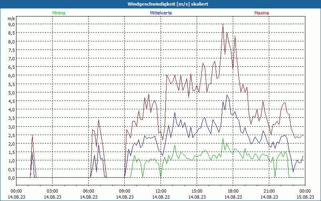Click the 7,5 y-axis value
This screenshot has height=201, width=321.
pyautogui.click(x=12, y=50)
